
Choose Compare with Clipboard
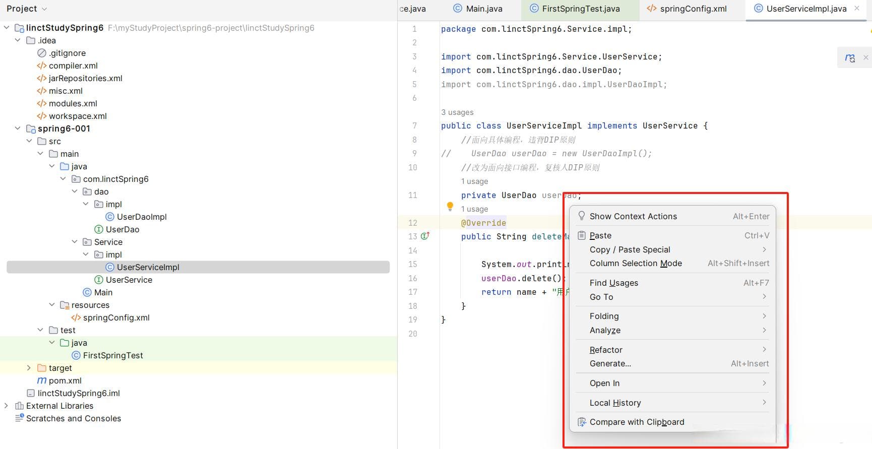673,422
